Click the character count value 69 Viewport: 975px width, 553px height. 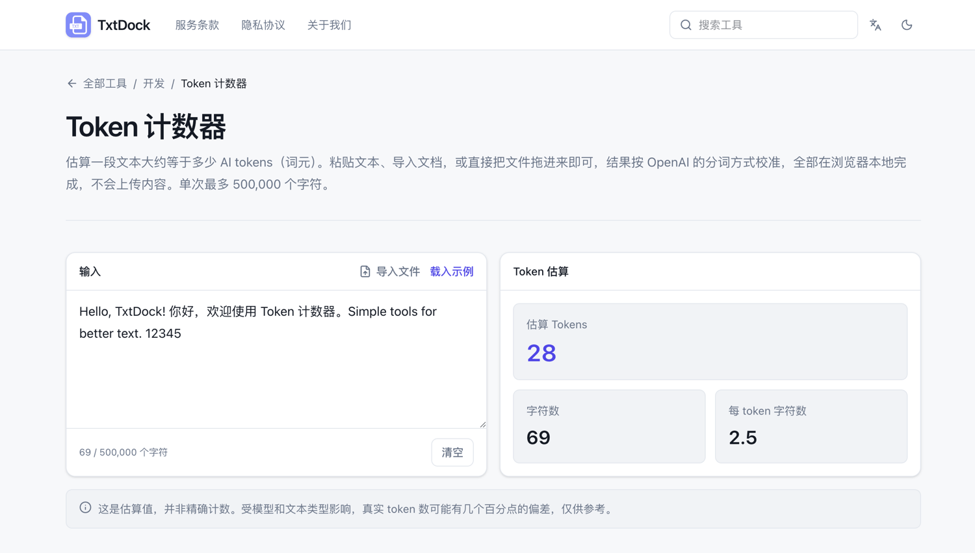[x=538, y=437]
